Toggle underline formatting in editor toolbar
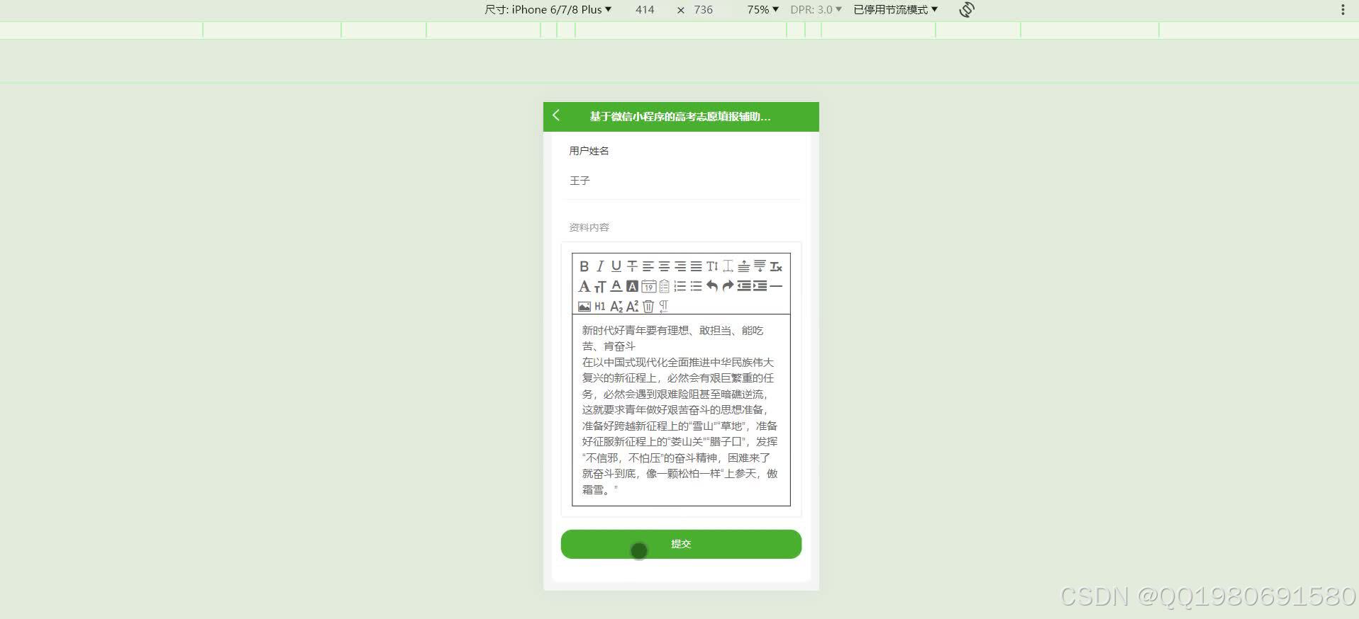This screenshot has width=1359, height=619. pos(616,266)
